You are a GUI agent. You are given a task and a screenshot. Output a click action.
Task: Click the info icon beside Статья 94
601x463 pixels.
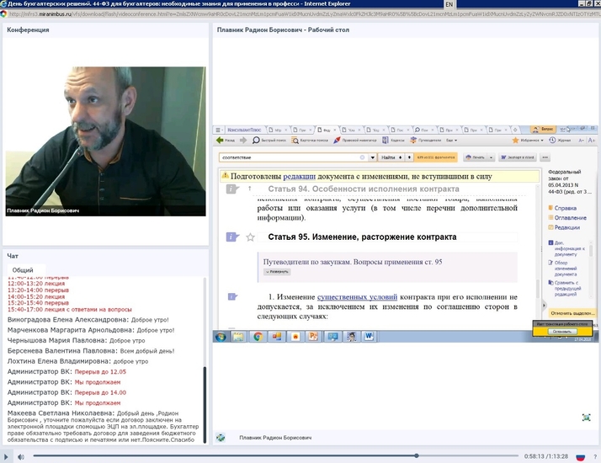click(232, 189)
